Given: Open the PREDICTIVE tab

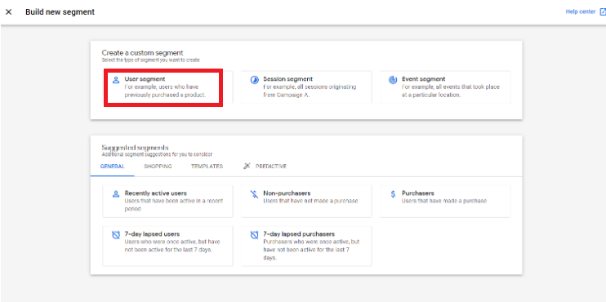Looking at the screenshot, I should (265, 167).
